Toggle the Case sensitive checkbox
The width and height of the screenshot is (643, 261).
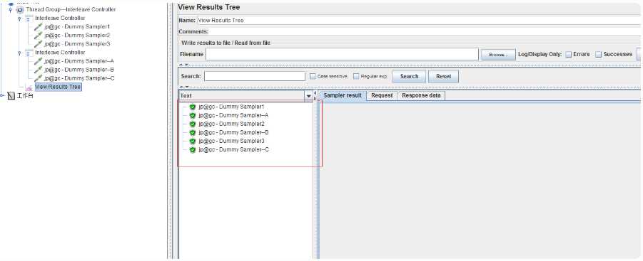[313, 76]
